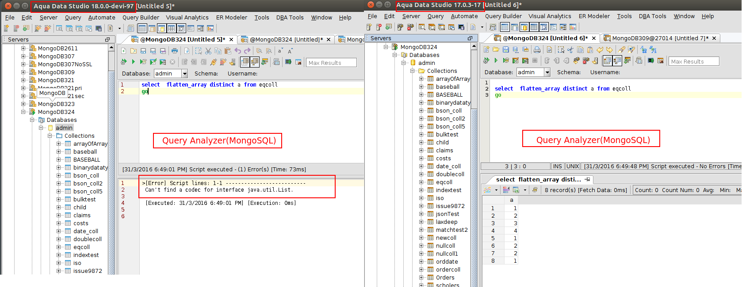Expand MongoDB2611 server node in left tree
The image size is (742, 287).
tap(23, 49)
